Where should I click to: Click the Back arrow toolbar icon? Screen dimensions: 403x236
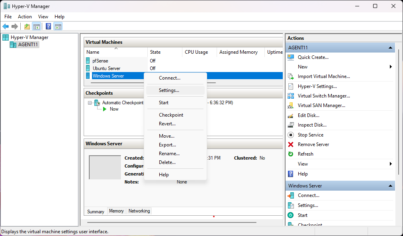pyautogui.click(x=6, y=27)
